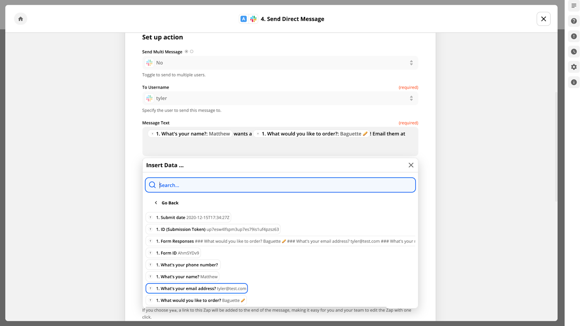The height and width of the screenshot is (326, 582).
Task: Insert ID (Submission Token) field
Action: coord(213,229)
